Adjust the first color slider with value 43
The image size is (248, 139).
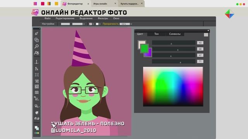pos(174,42)
